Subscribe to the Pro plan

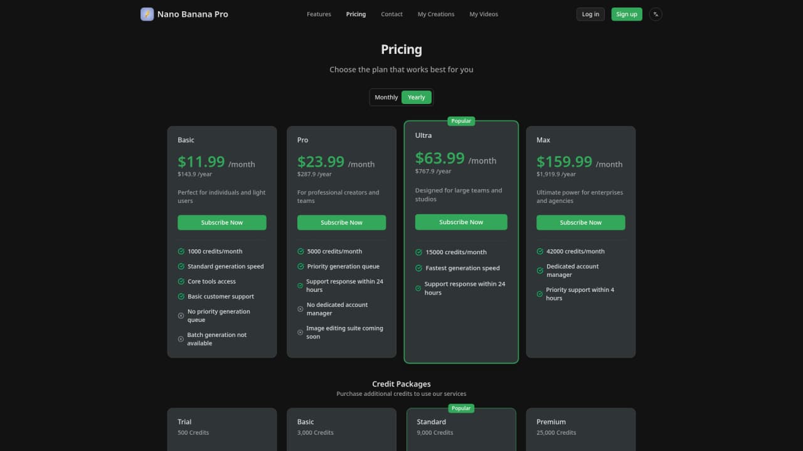point(342,222)
